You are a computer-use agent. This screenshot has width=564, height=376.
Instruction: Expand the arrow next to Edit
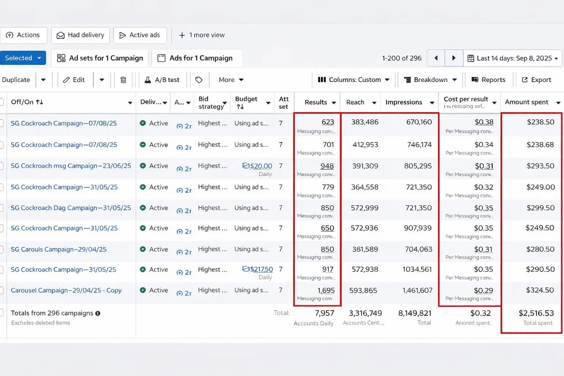coord(102,80)
